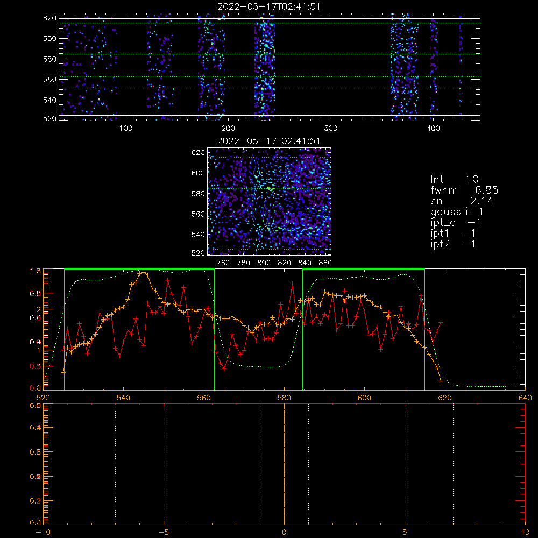Click the green bar spanning 525 to 562 in the profile plot

[x=139, y=270]
